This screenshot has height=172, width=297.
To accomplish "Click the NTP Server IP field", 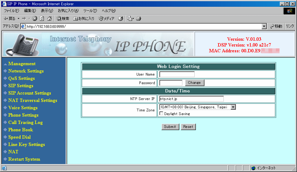I will (191, 99).
